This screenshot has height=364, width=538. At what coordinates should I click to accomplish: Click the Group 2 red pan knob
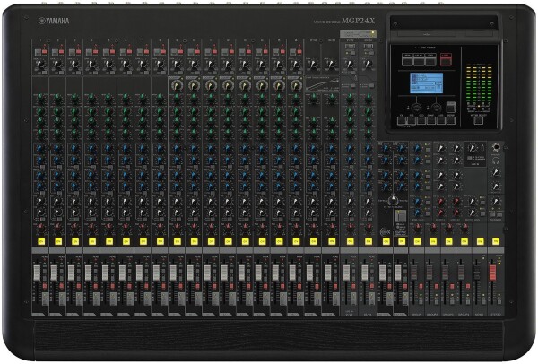click(x=433, y=227)
